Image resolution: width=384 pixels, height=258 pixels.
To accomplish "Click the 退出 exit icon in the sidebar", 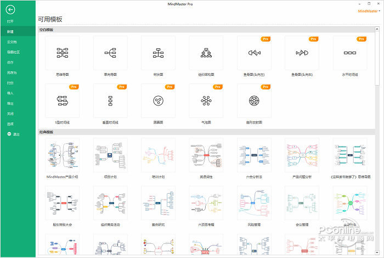I will [x=9, y=134].
